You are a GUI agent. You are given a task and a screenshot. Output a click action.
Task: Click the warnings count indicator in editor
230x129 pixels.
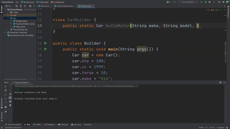tap(212, 10)
